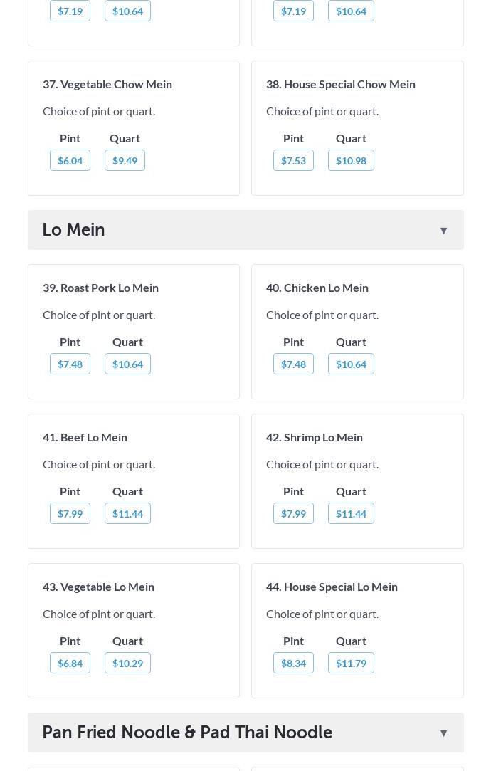Choose Vegetable Lo Mein quart $10.29
Screen dimensions: 491x771
127,663
